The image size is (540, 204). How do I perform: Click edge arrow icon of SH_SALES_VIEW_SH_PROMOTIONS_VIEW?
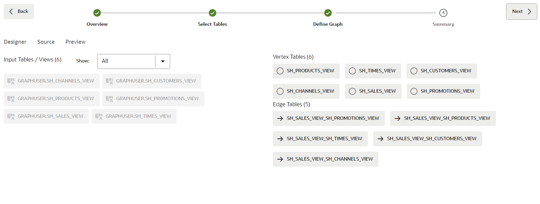tap(280, 118)
